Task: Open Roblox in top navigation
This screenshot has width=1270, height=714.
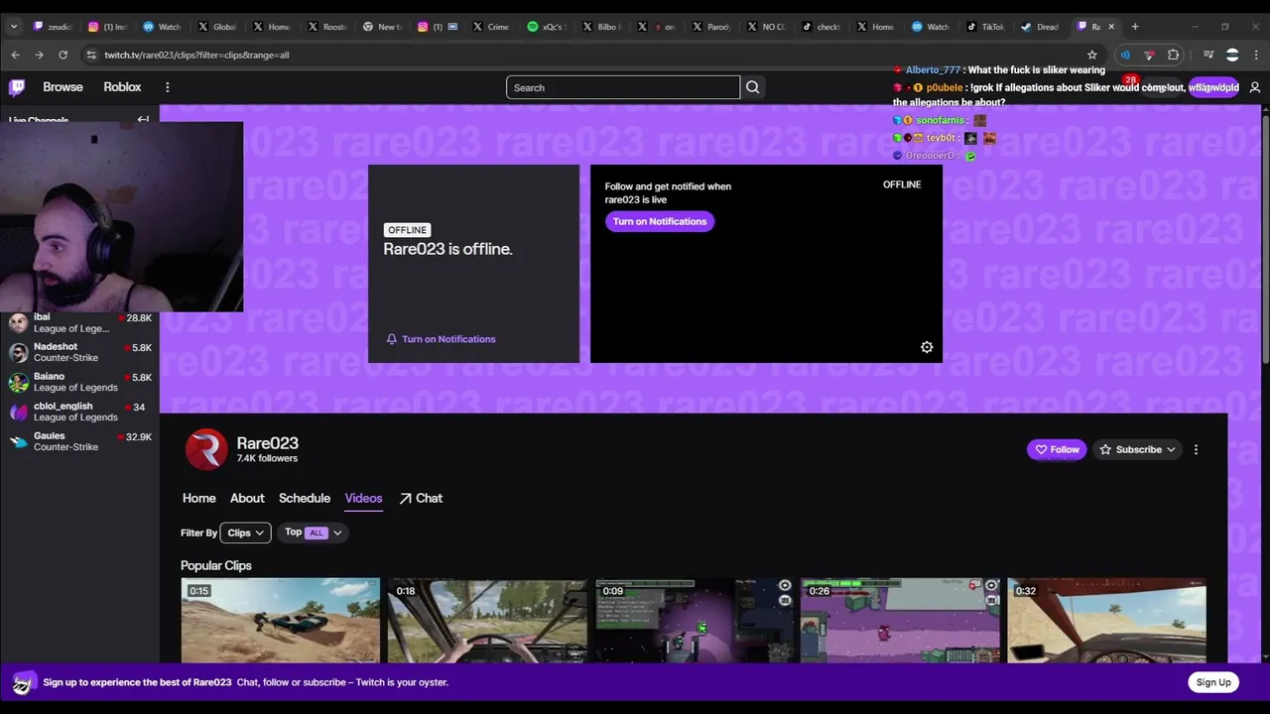Action: tap(122, 87)
